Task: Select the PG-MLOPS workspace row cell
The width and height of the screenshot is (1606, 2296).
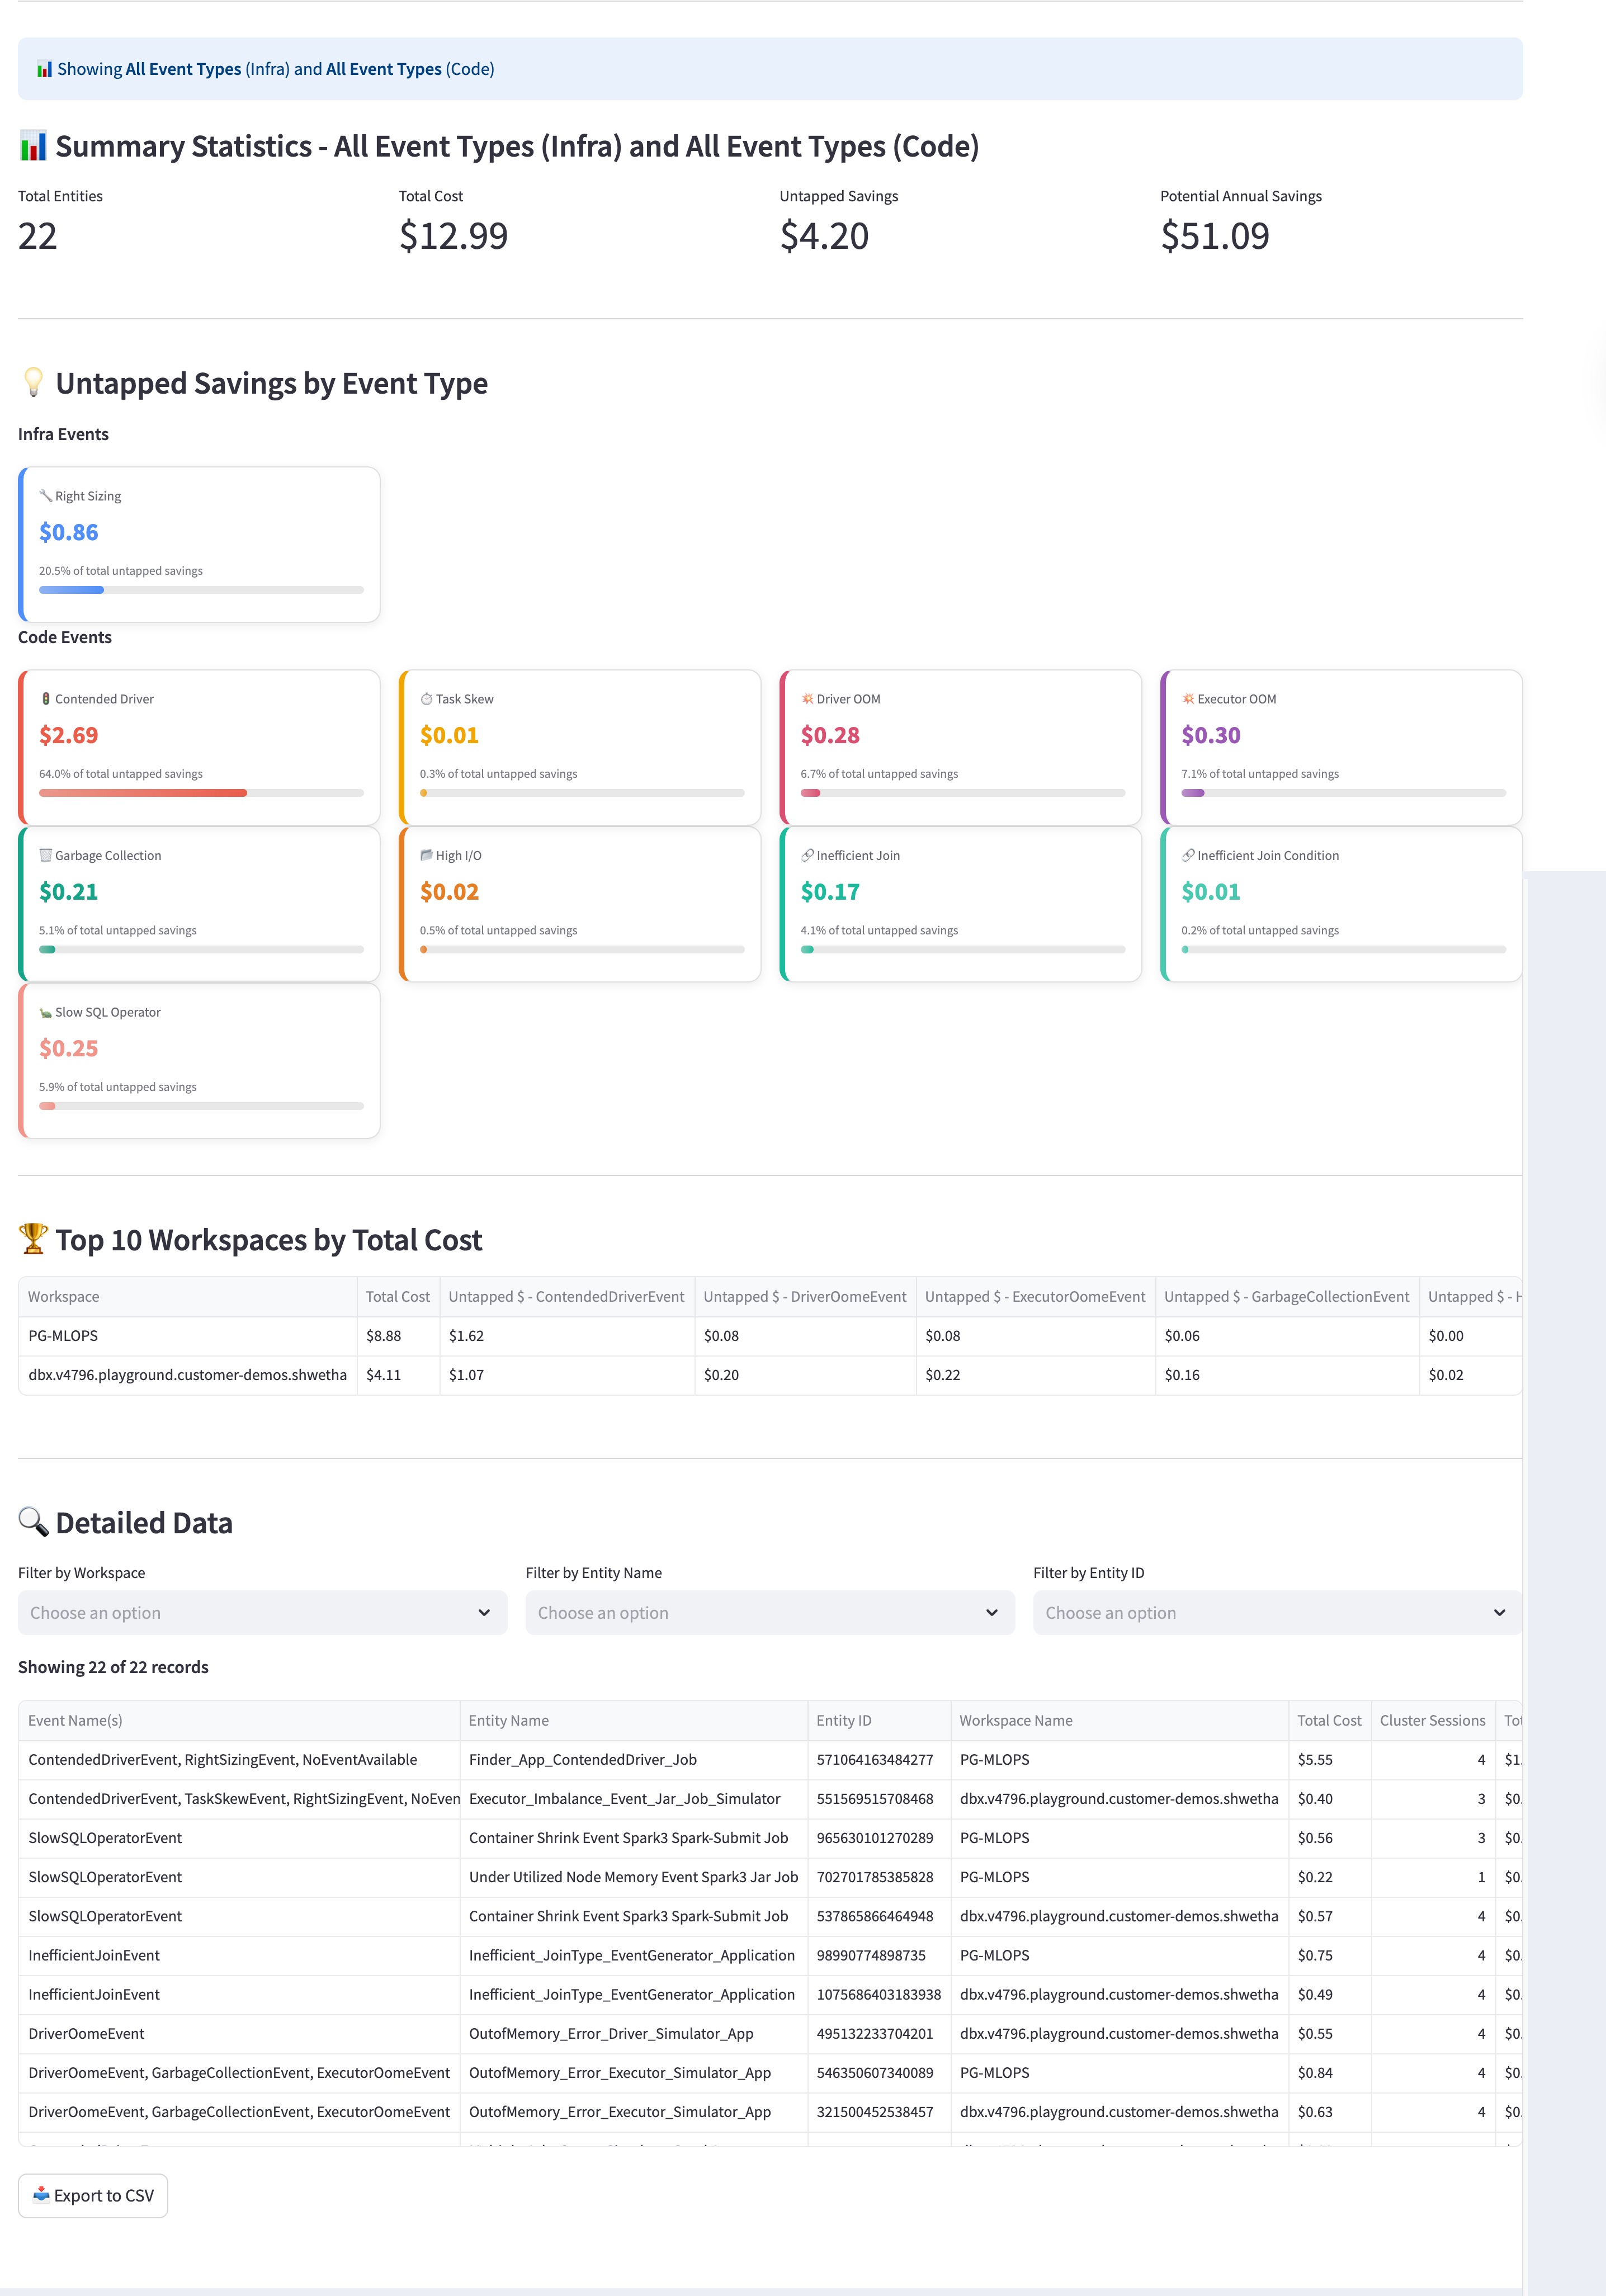Action: [x=63, y=1335]
